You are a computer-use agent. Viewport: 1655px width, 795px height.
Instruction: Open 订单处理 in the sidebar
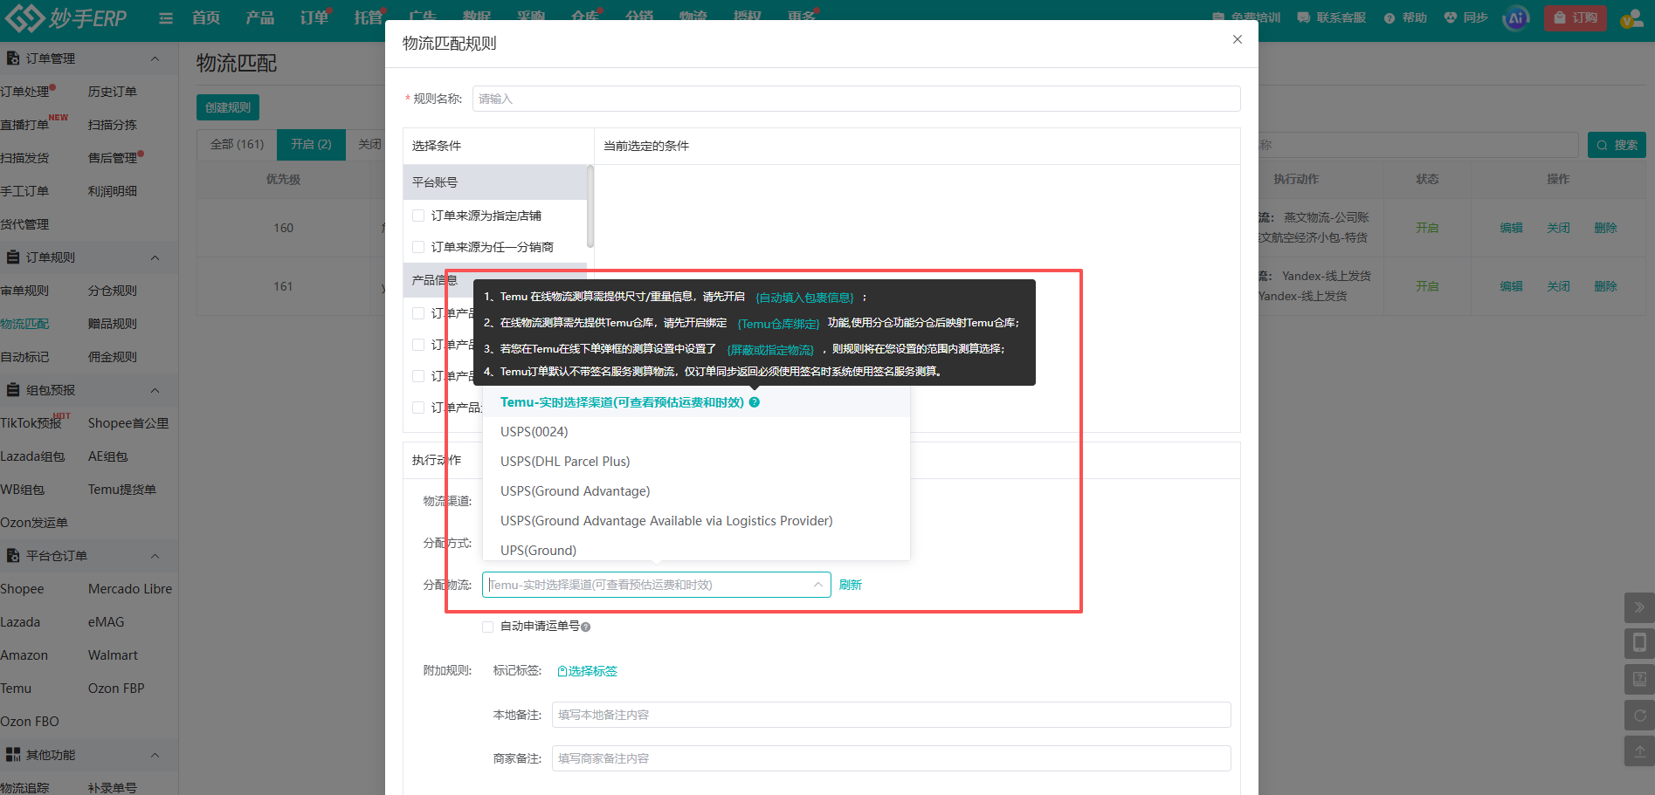[x=24, y=92]
